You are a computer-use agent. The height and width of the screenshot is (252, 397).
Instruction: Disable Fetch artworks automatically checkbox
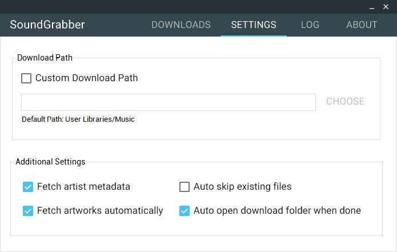pos(28,211)
